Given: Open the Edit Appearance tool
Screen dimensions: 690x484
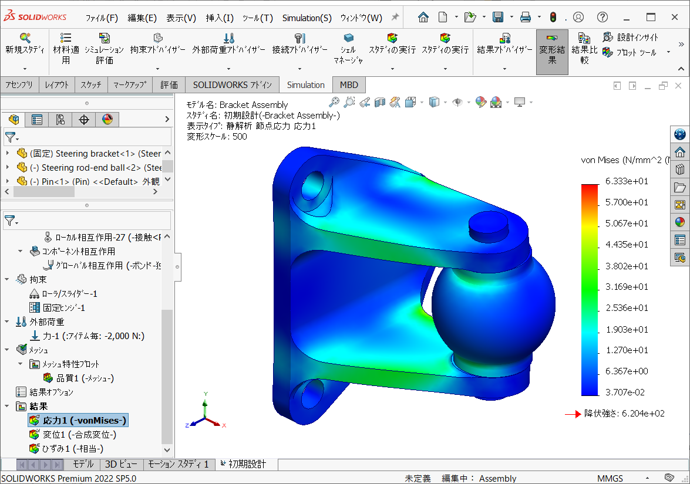Looking at the screenshot, I should click(479, 101).
